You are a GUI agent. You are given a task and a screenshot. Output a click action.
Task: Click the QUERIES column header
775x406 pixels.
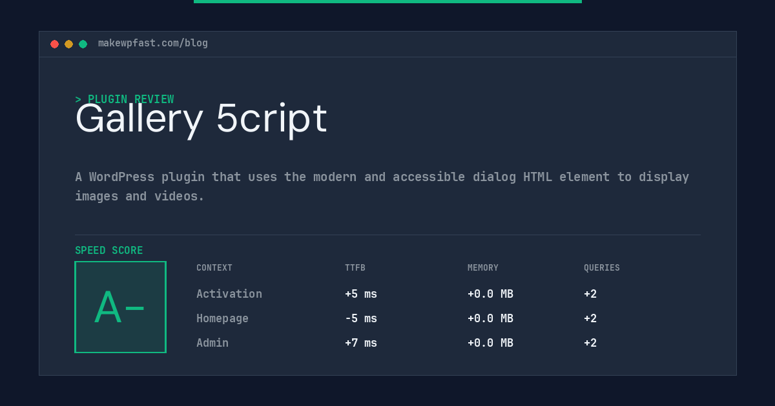click(602, 268)
